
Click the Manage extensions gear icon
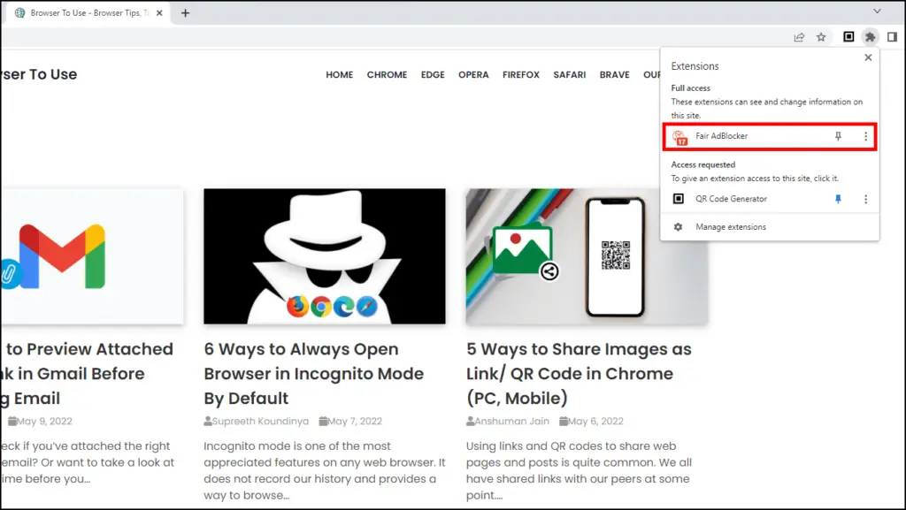(x=678, y=227)
